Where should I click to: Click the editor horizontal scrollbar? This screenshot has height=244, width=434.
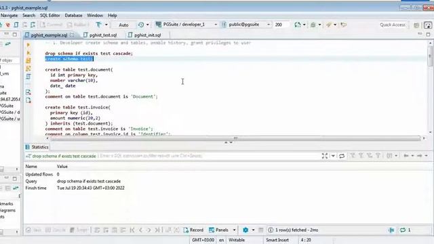(235, 138)
